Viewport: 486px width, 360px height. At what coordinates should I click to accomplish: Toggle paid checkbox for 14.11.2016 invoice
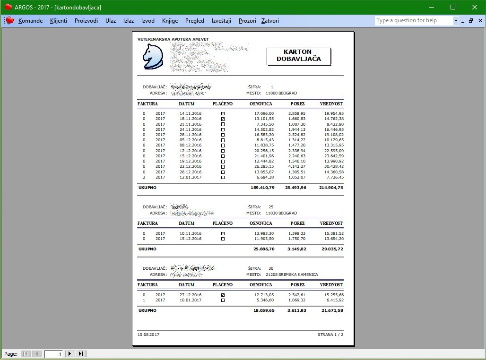(223, 113)
